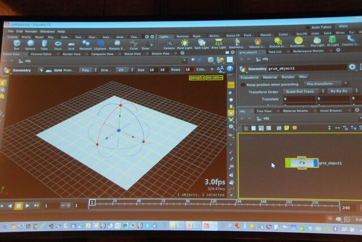The height and width of the screenshot is (242, 362).
Task: Click the stop button in the playbar
Action: 19,206
